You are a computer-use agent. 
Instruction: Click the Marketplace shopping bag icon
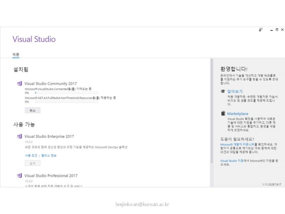point(223,113)
